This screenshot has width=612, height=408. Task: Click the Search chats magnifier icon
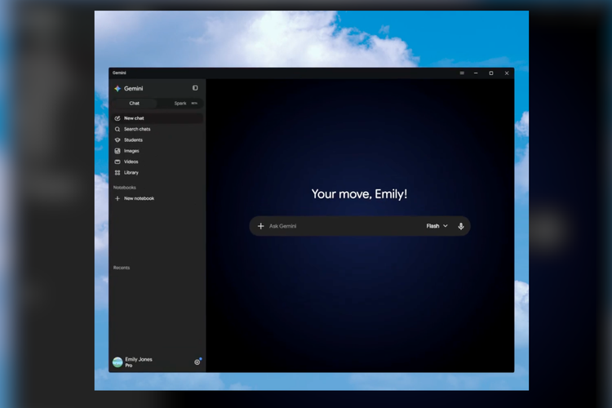(118, 129)
